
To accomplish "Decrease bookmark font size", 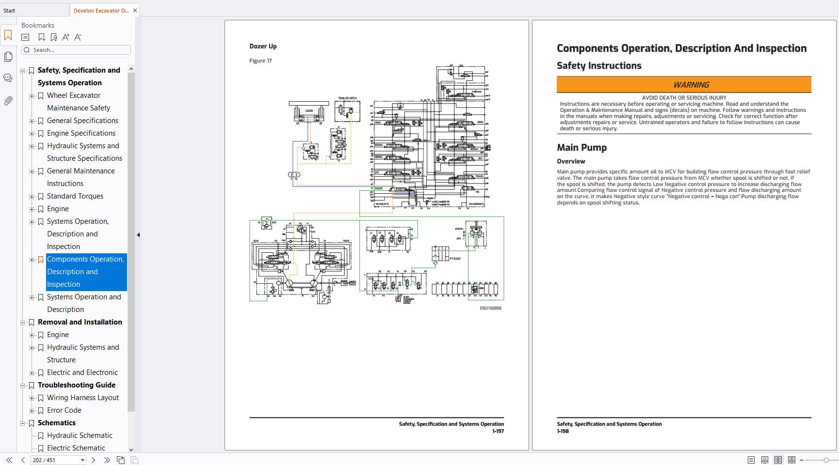I will click(78, 37).
